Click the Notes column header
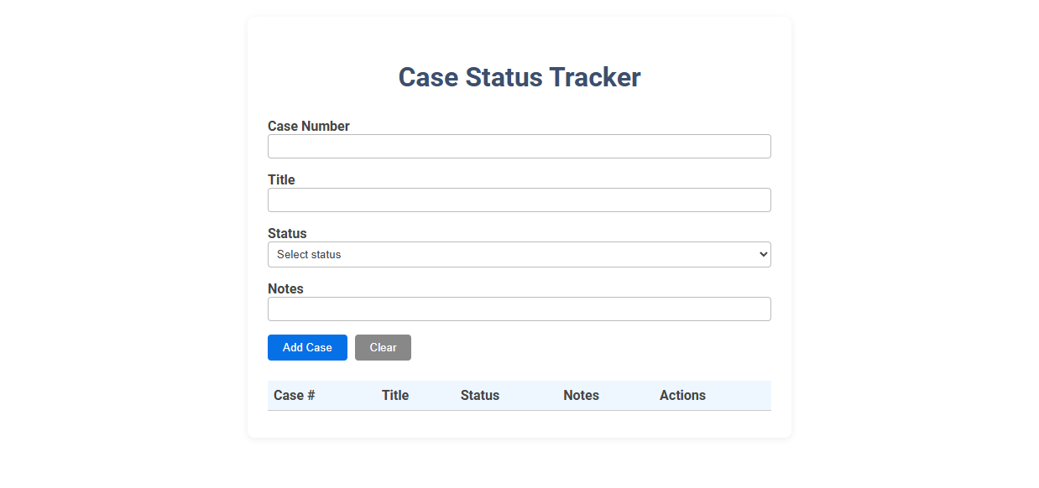 tap(581, 395)
